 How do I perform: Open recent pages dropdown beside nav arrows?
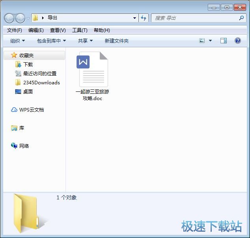[28, 18]
